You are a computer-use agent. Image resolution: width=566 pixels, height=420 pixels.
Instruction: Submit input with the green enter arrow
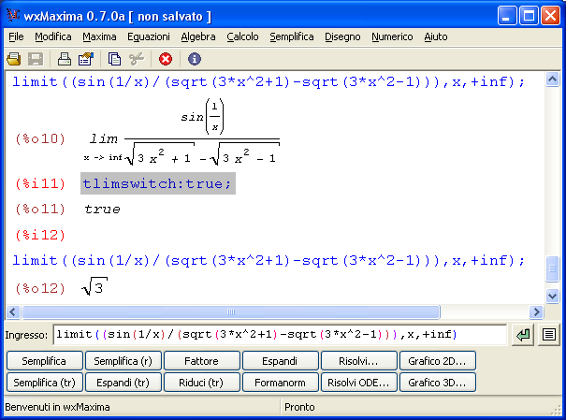(x=522, y=335)
